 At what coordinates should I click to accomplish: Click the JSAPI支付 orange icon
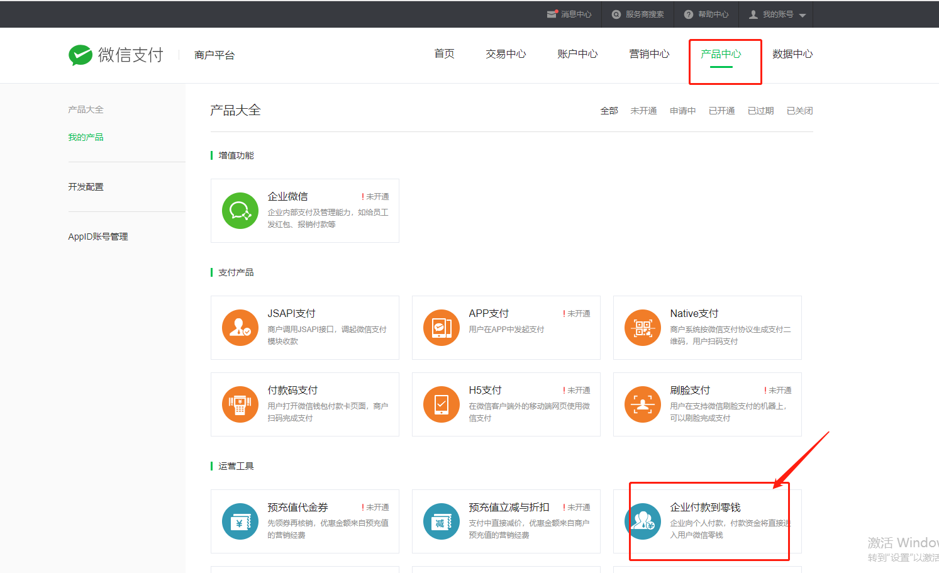[240, 328]
